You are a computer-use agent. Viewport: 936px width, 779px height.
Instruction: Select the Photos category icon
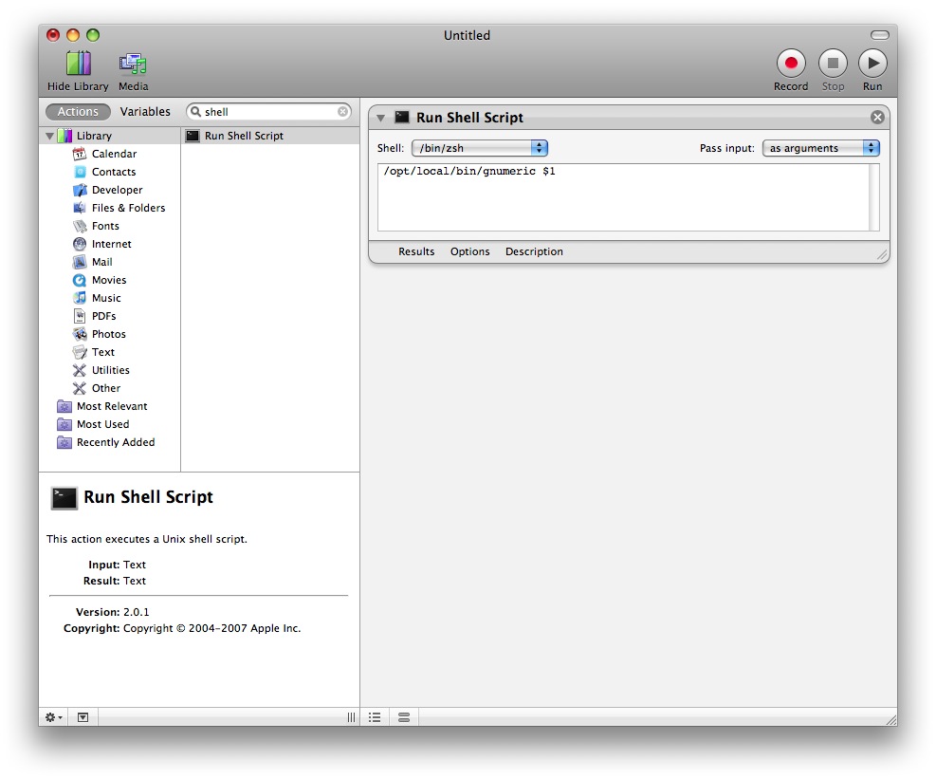[80, 334]
